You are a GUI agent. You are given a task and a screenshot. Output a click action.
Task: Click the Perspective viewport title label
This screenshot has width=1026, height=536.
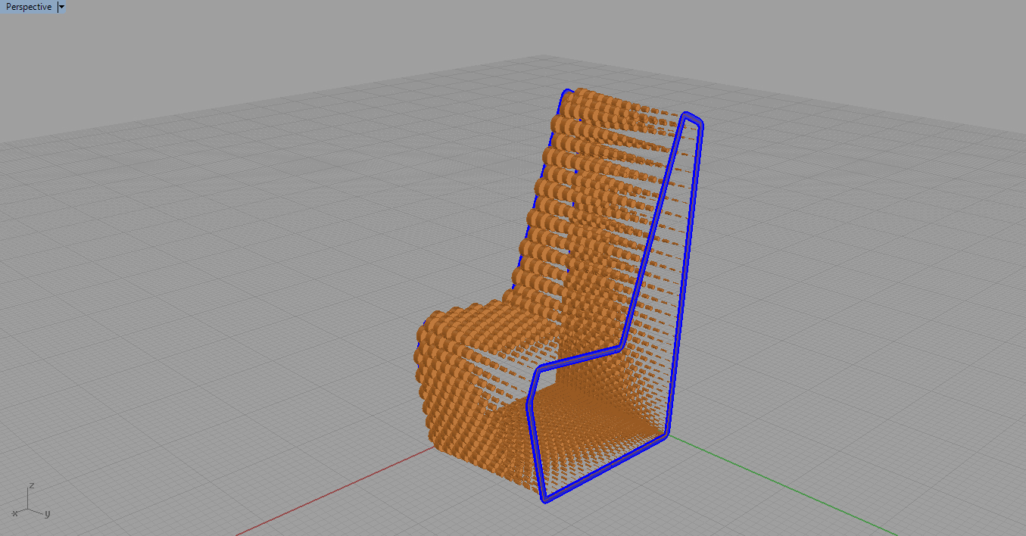29,7
